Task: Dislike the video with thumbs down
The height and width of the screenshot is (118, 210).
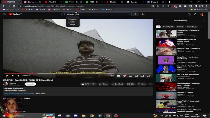Action: (93, 84)
